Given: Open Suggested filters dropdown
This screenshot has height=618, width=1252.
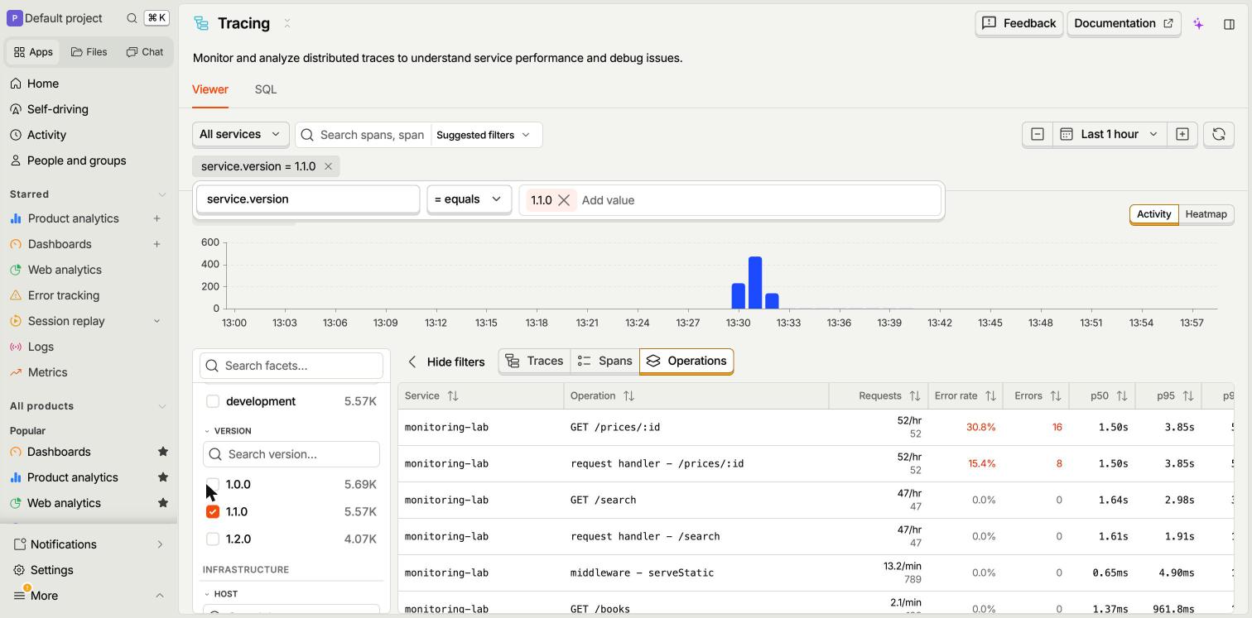Looking at the screenshot, I should pos(484,135).
